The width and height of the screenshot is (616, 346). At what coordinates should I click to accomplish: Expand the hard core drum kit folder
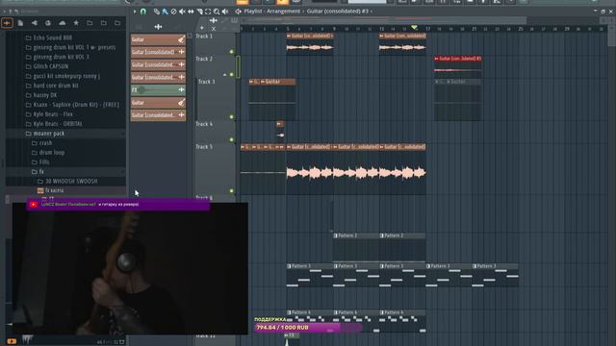click(52, 86)
